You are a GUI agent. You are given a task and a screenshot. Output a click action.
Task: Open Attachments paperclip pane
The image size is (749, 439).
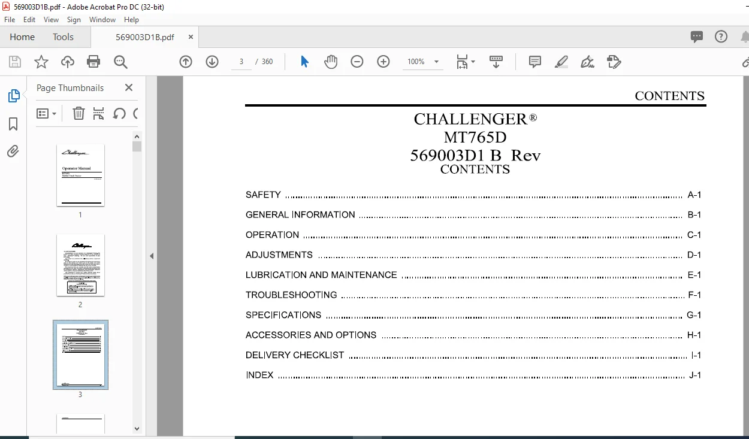tap(13, 152)
